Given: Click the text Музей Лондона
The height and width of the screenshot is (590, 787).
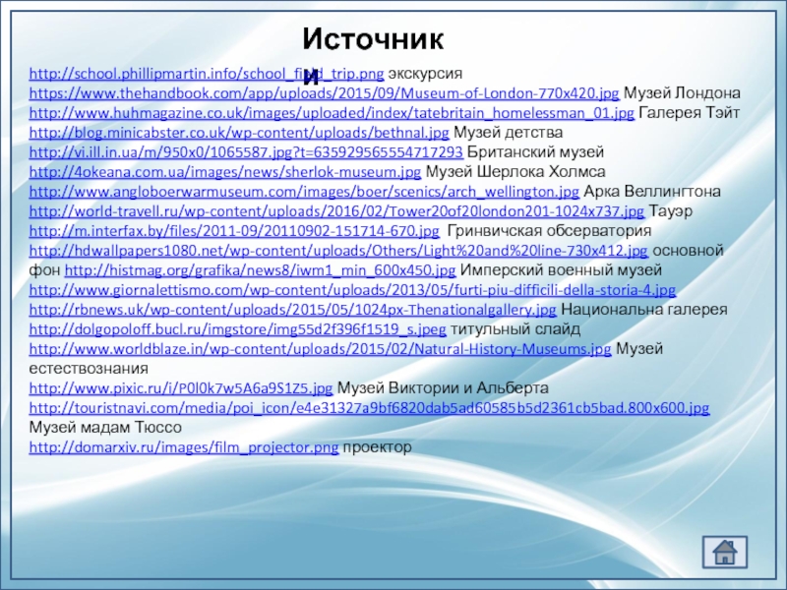Looking at the screenshot, I should (682, 93).
